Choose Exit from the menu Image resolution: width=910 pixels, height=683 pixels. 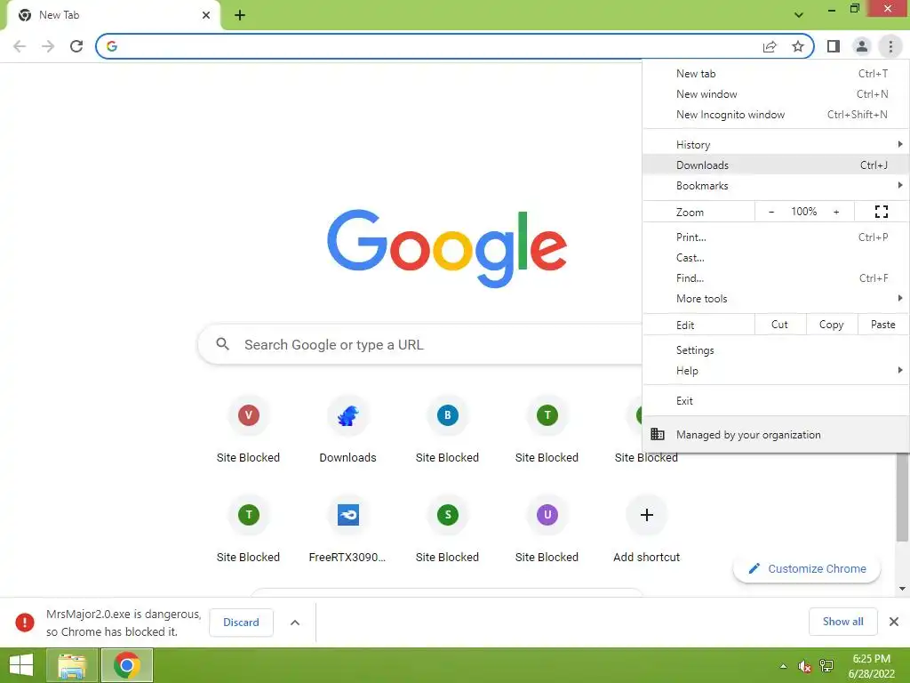click(x=776, y=401)
